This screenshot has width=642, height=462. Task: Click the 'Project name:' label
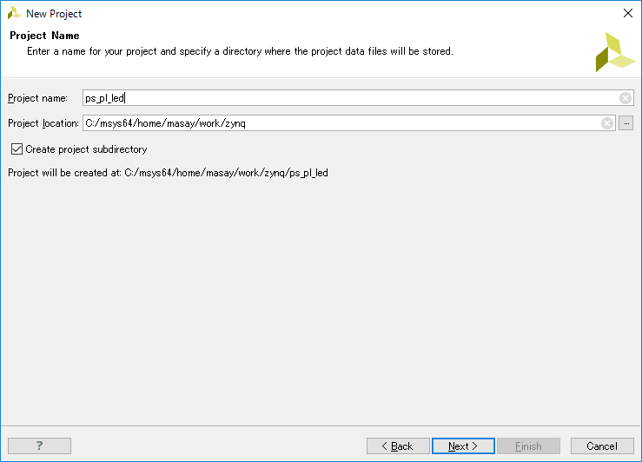[x=37, y=98]
